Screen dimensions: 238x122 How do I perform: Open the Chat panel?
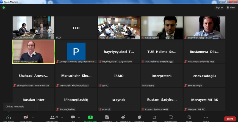click(73, 118)
